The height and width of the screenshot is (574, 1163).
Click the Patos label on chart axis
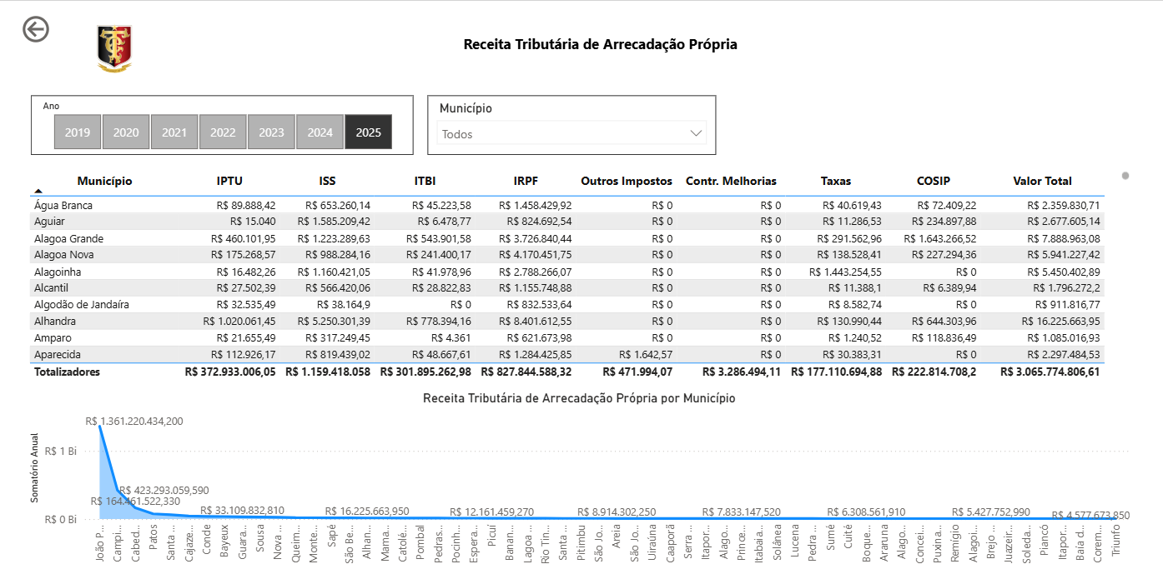click(154, 544)
